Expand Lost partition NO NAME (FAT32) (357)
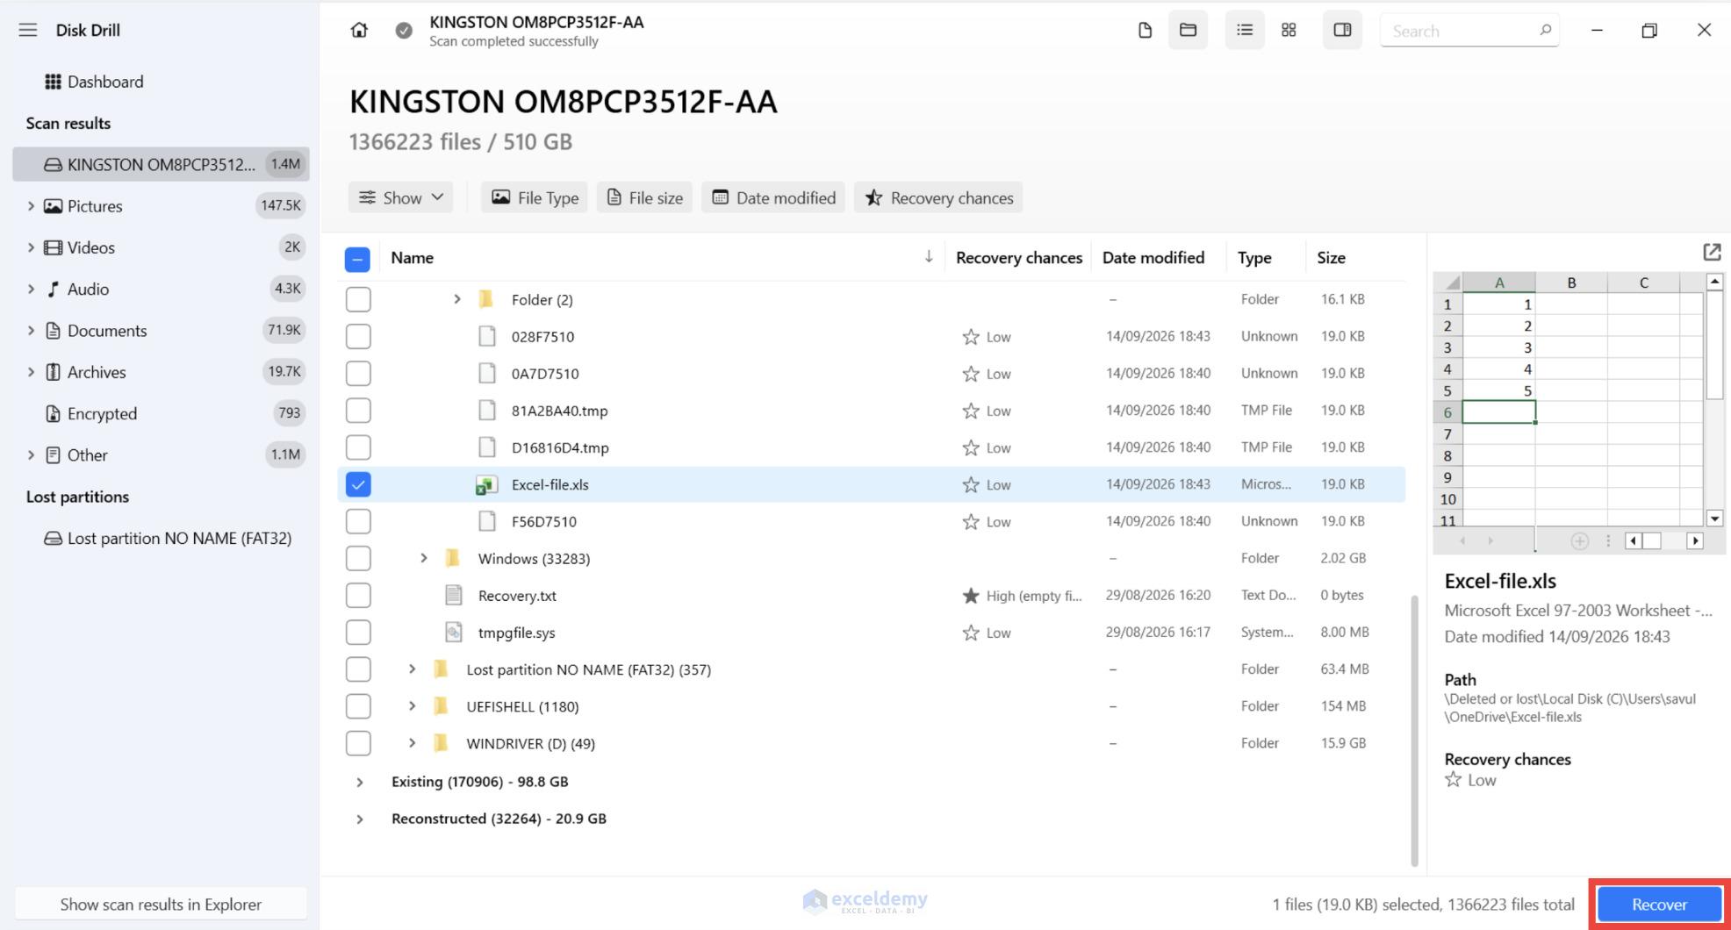The height and width of the screenshot is (930, 1731). tap(412, 669)
